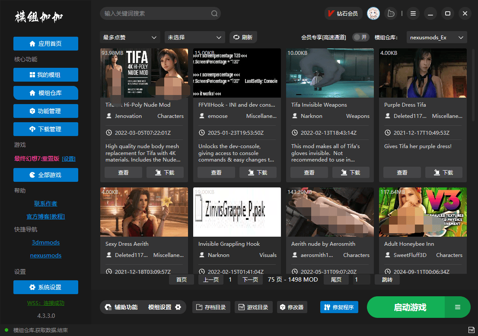Expand the nexusmods_Ex repository dropdown
The image size is (478, 336).
(x=437, y=37)
